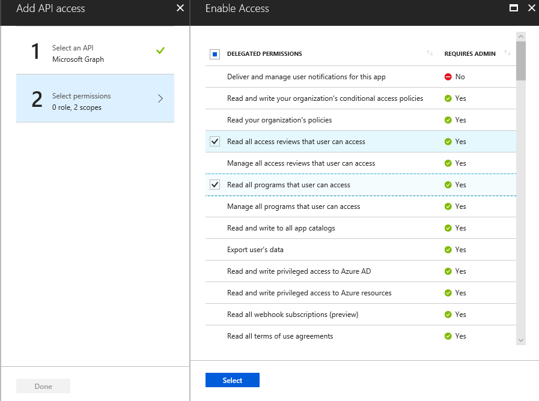The image size is (539, 401).
Task: Toggle the select-all checkbox in permissions header
Action: [x=215, y=53]
